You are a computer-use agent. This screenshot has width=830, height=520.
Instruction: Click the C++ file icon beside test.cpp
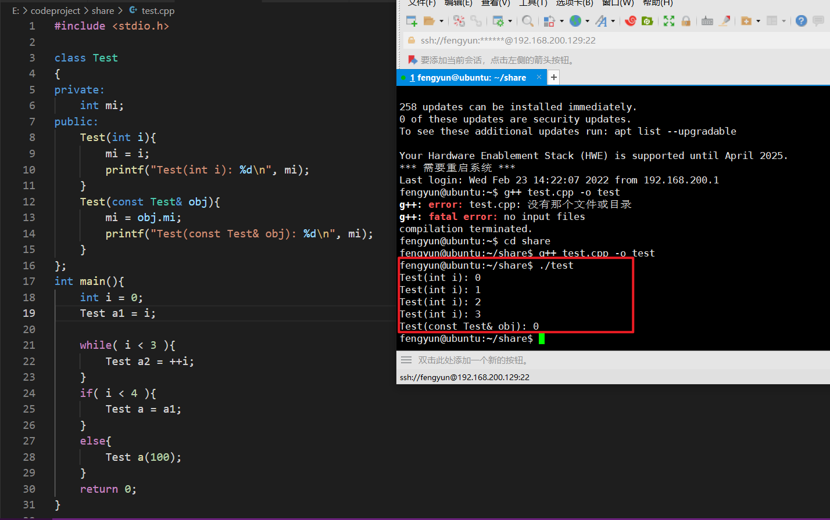tap(133, 10)
